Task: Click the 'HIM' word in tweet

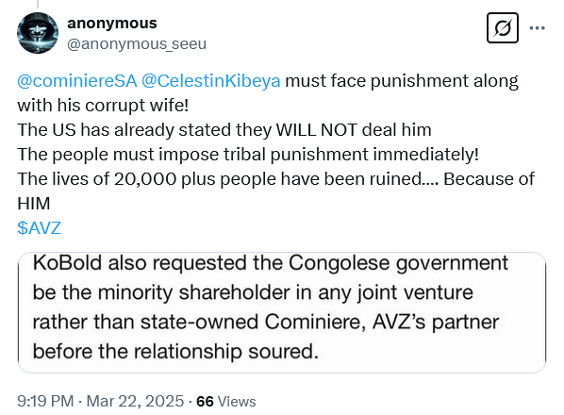Action: pos(33,204)
